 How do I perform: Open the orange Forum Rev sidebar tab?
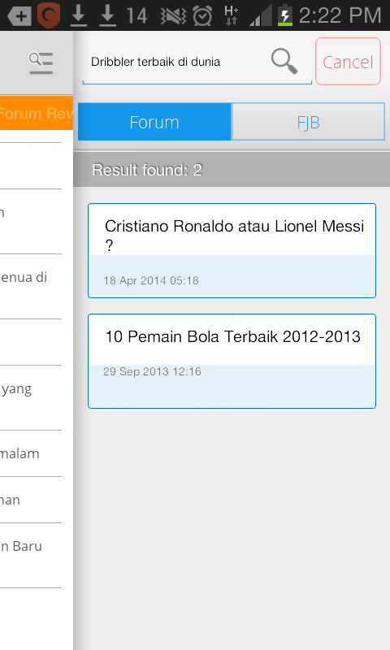click(x=37, y=113)
